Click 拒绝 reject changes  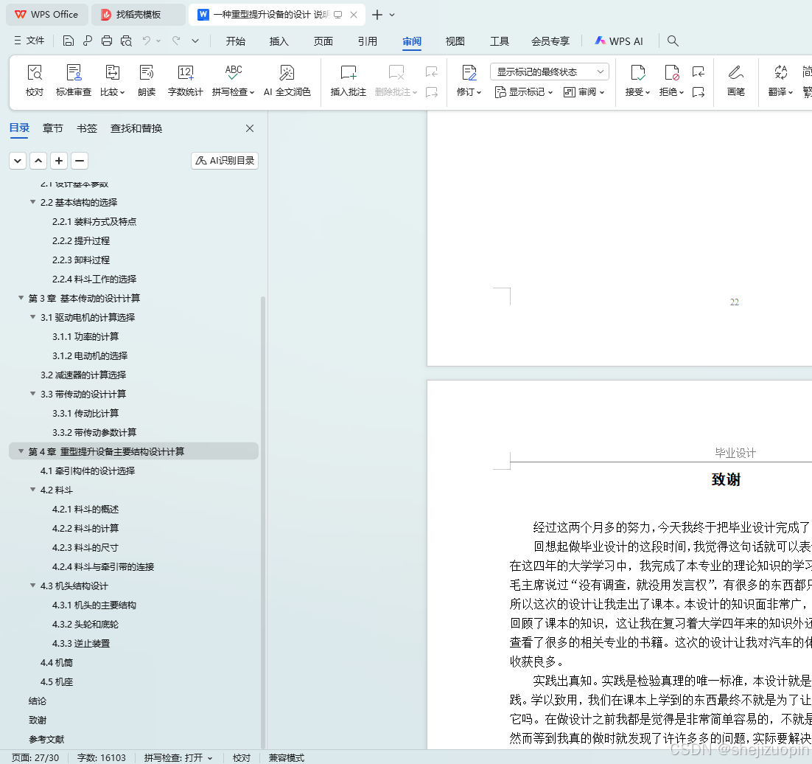pyautogui.click(x=672, y=80)
